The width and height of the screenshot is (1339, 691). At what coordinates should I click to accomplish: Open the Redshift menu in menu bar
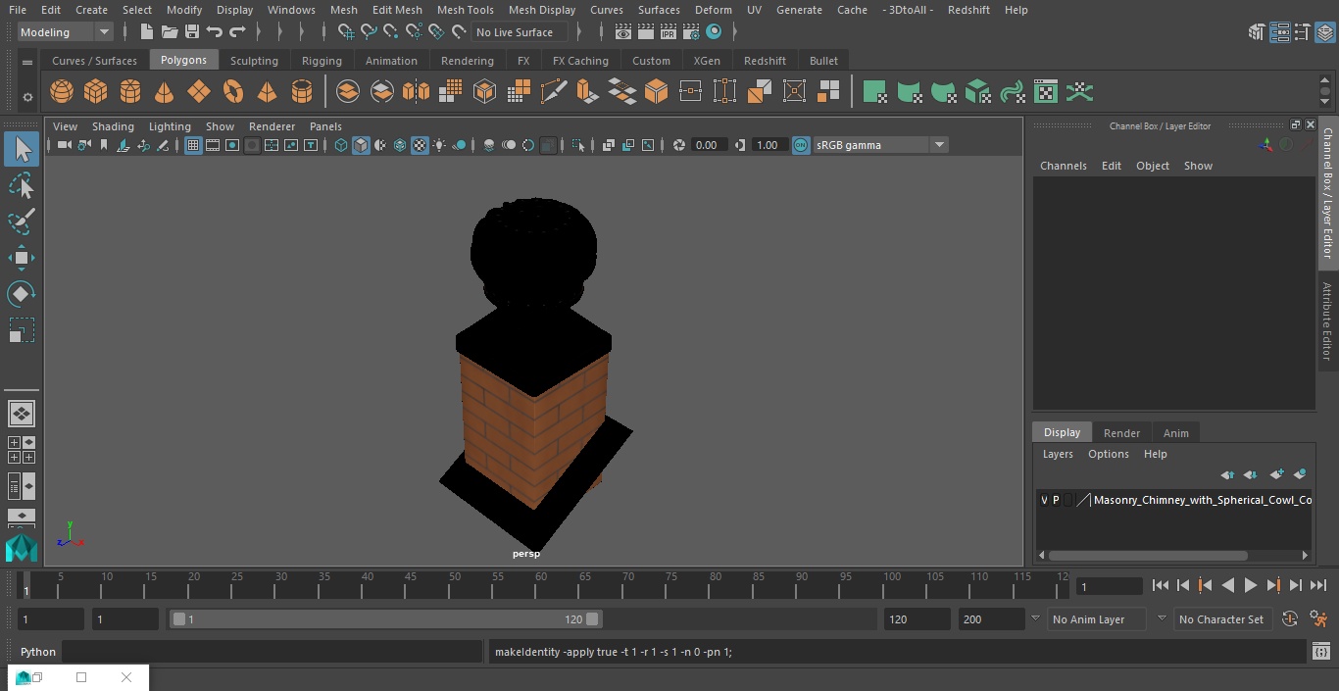[x=968, y=10]
